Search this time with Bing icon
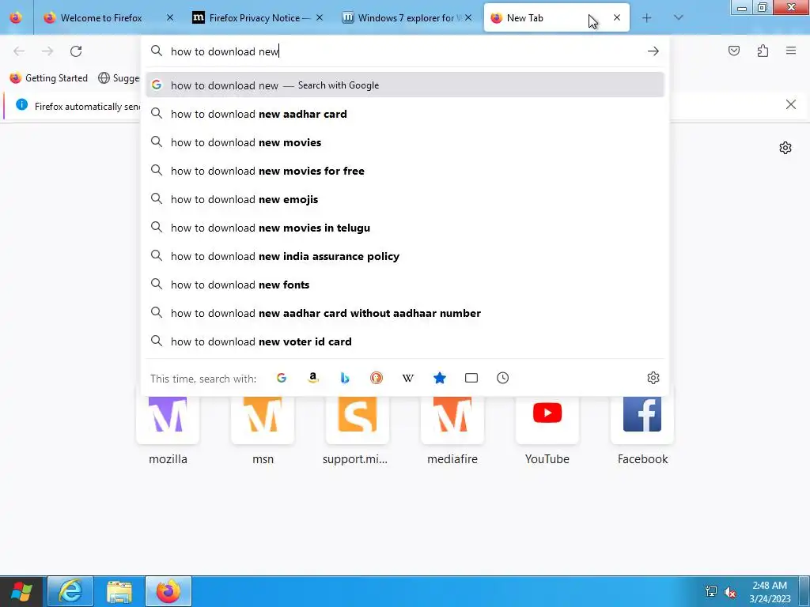810x607 pixels. point(345,378)
